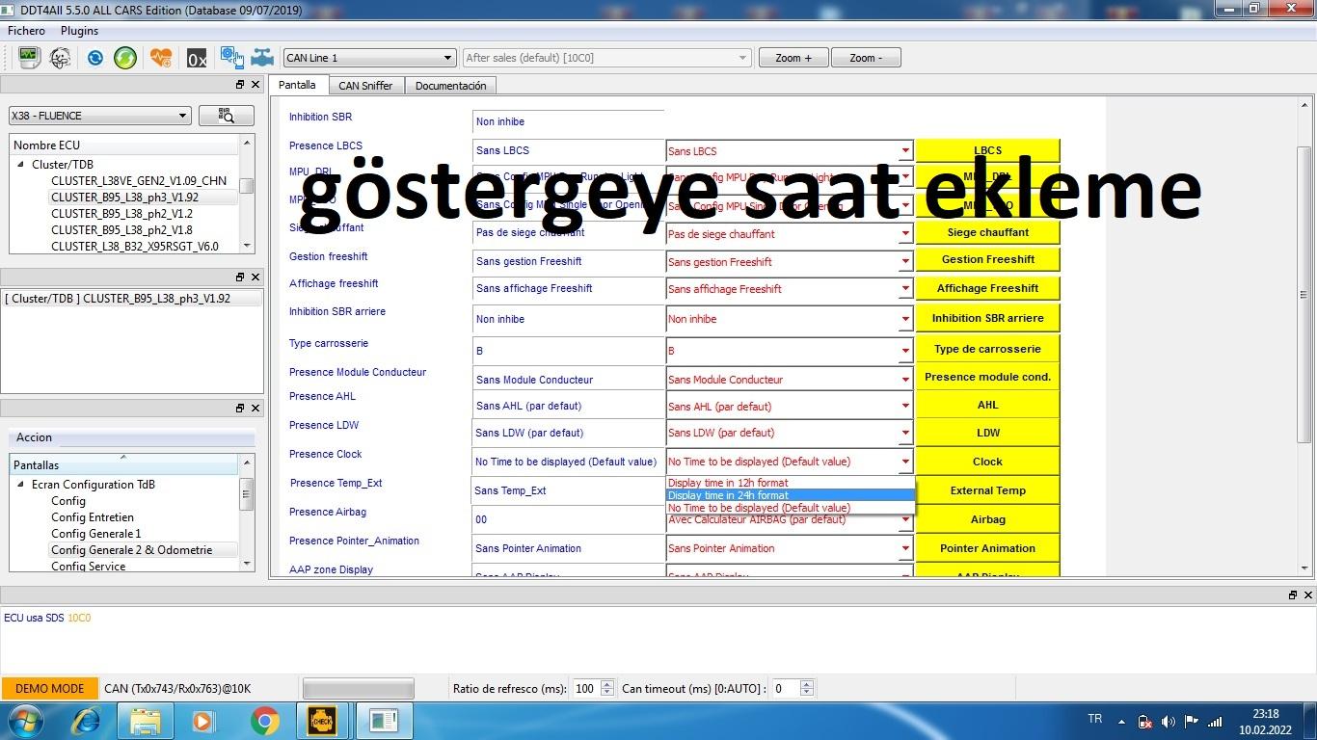Collapse the Cluster/TDB tree node

[20, 165]
